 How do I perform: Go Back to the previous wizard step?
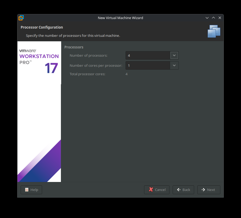click(x=183, y=190)
